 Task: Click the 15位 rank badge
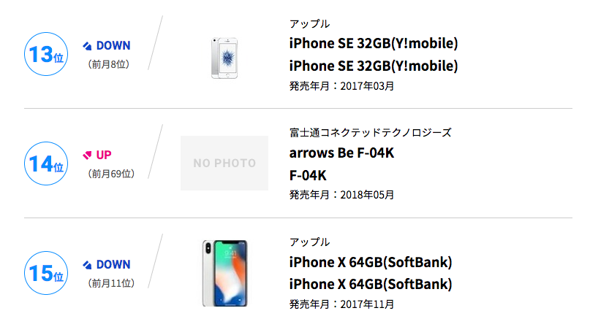[x=45, y=272]
